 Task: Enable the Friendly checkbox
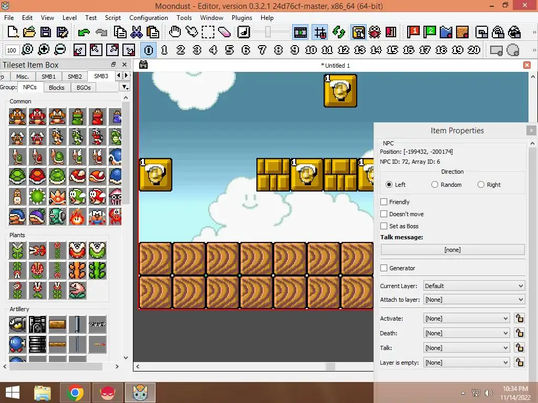(x=384, y=202)
